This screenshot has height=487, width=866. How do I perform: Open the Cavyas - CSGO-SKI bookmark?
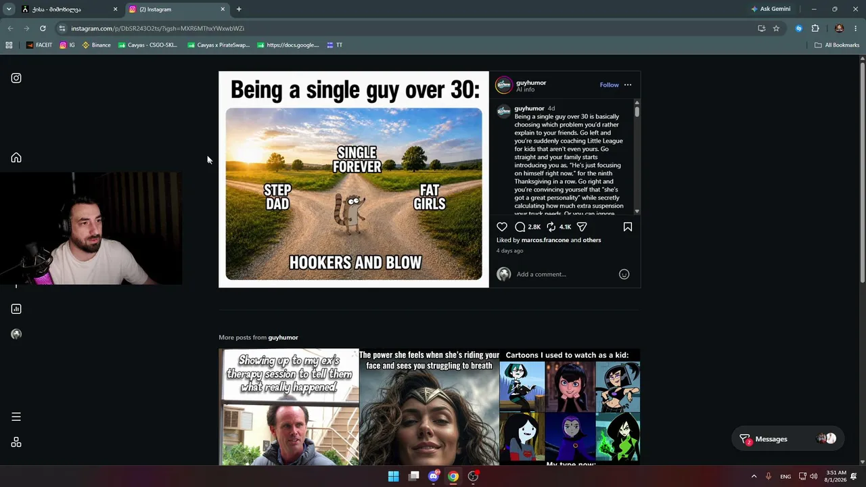pos(147,45)
